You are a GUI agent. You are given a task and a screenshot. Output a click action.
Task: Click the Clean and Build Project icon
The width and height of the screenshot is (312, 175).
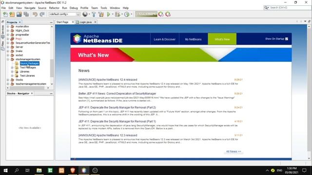(x=101, y=14)
